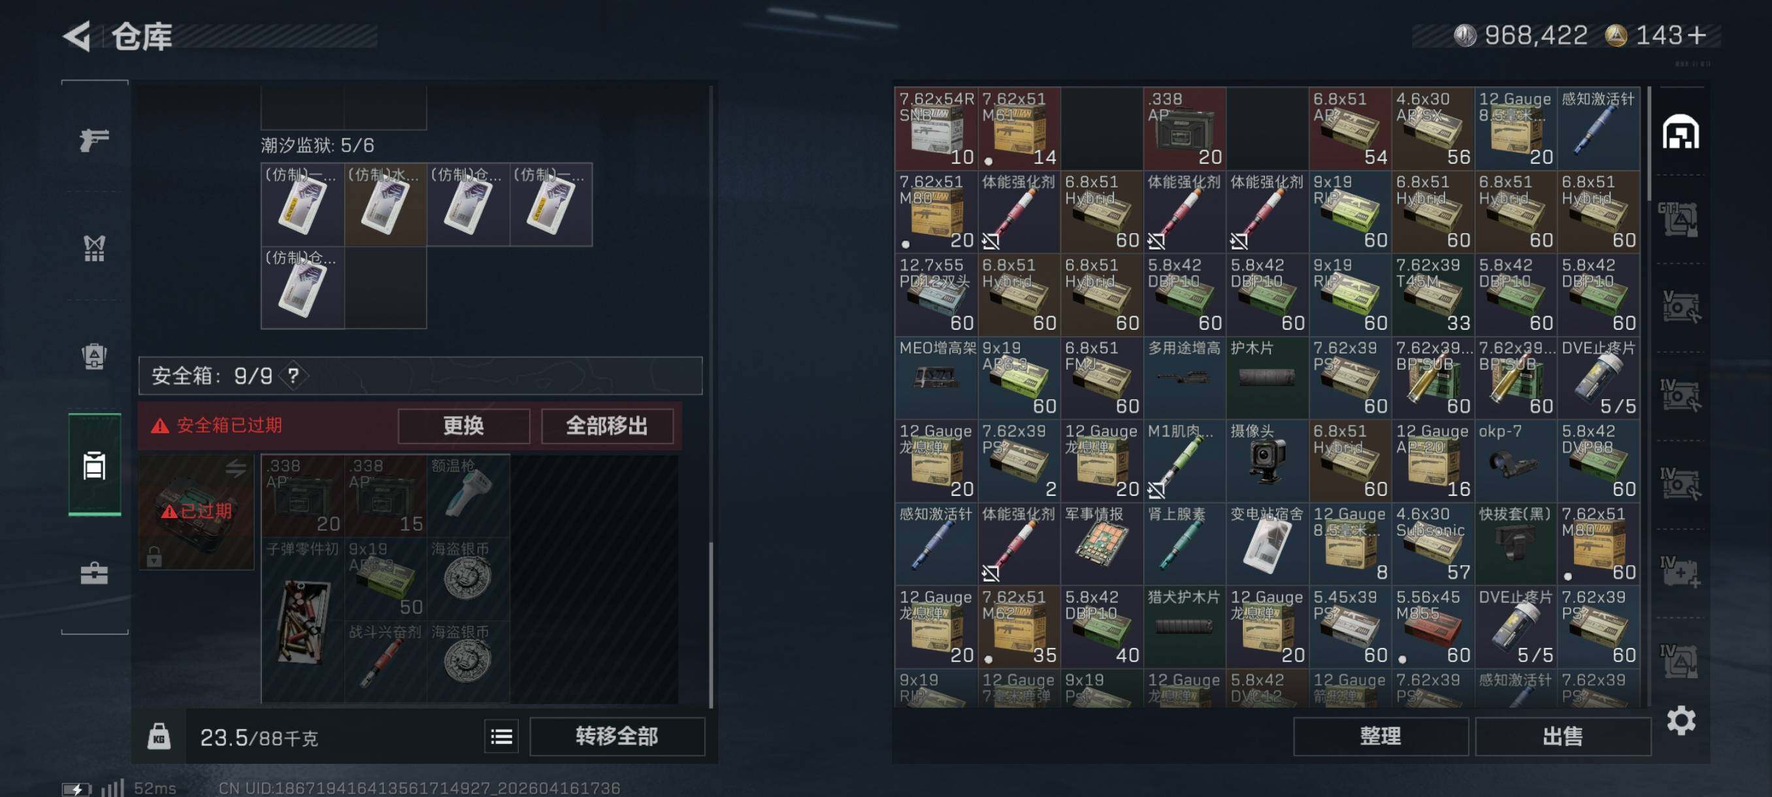The width and height of the screenshot is (1772, 797).
Task: Select the 军事情报 item in warehouse
Action: pos(1102,544)
